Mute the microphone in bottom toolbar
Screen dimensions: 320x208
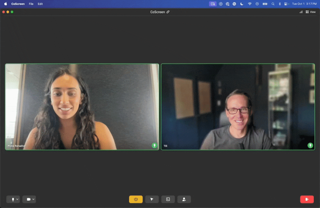click(x=13, y=199)
